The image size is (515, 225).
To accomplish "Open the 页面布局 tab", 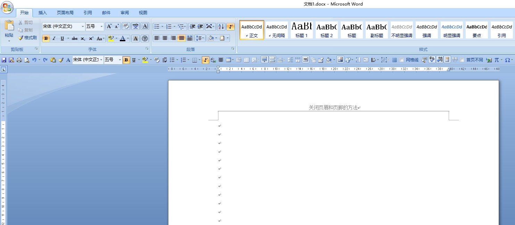I will pos(65,13).
